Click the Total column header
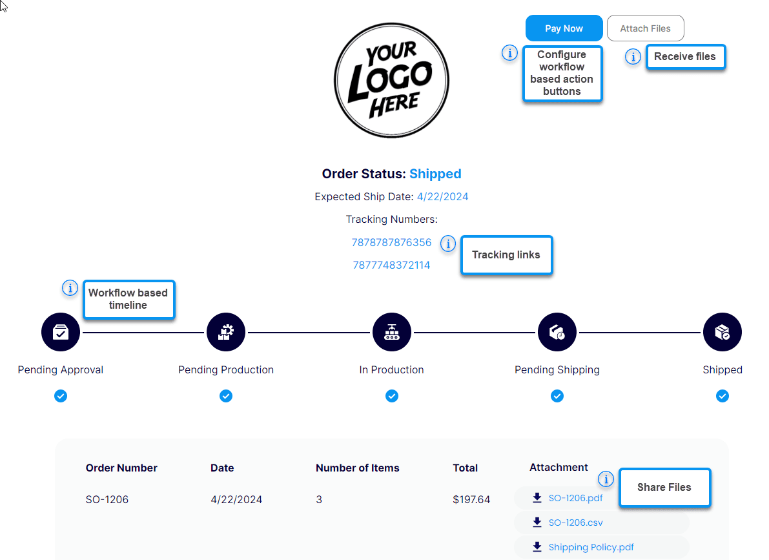The width and height of the screenshot is (769, 560). pos(465,468)
